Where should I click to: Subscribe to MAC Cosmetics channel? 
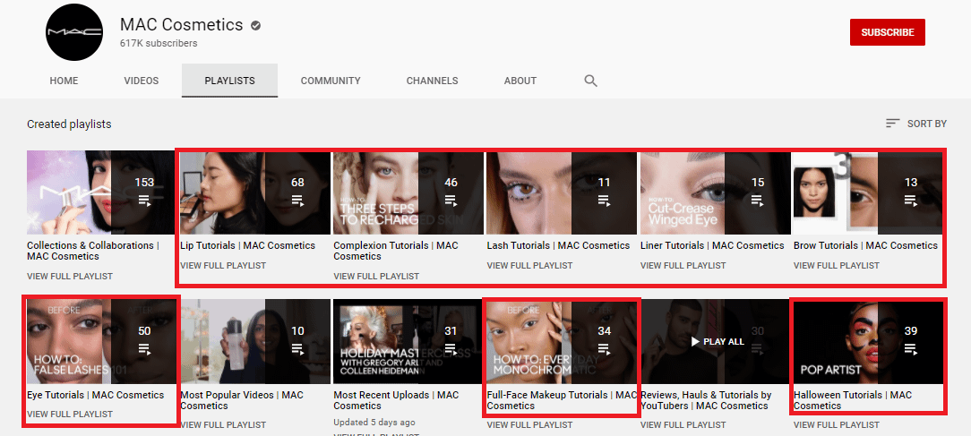tap(888, 32)
